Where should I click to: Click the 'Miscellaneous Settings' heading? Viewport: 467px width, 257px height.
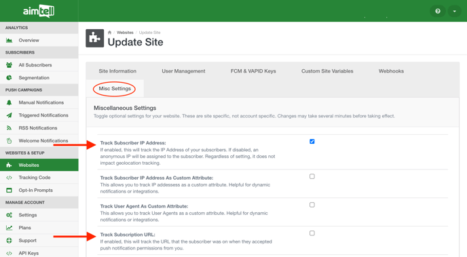tap(125, 108)
